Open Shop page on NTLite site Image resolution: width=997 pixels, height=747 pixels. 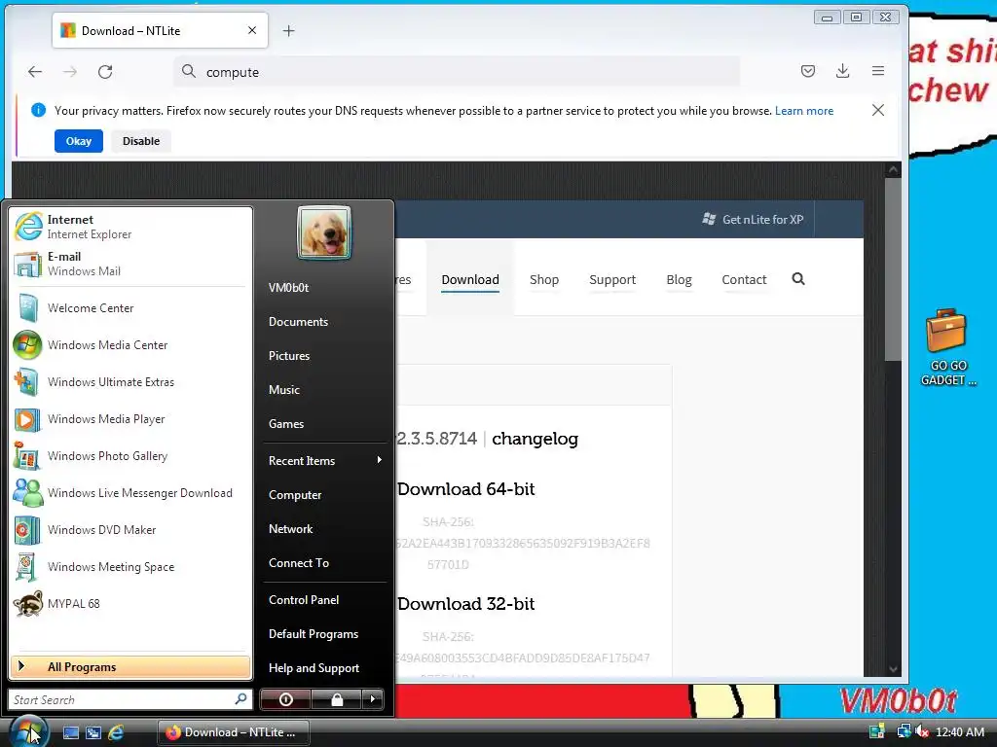[544, 280]
